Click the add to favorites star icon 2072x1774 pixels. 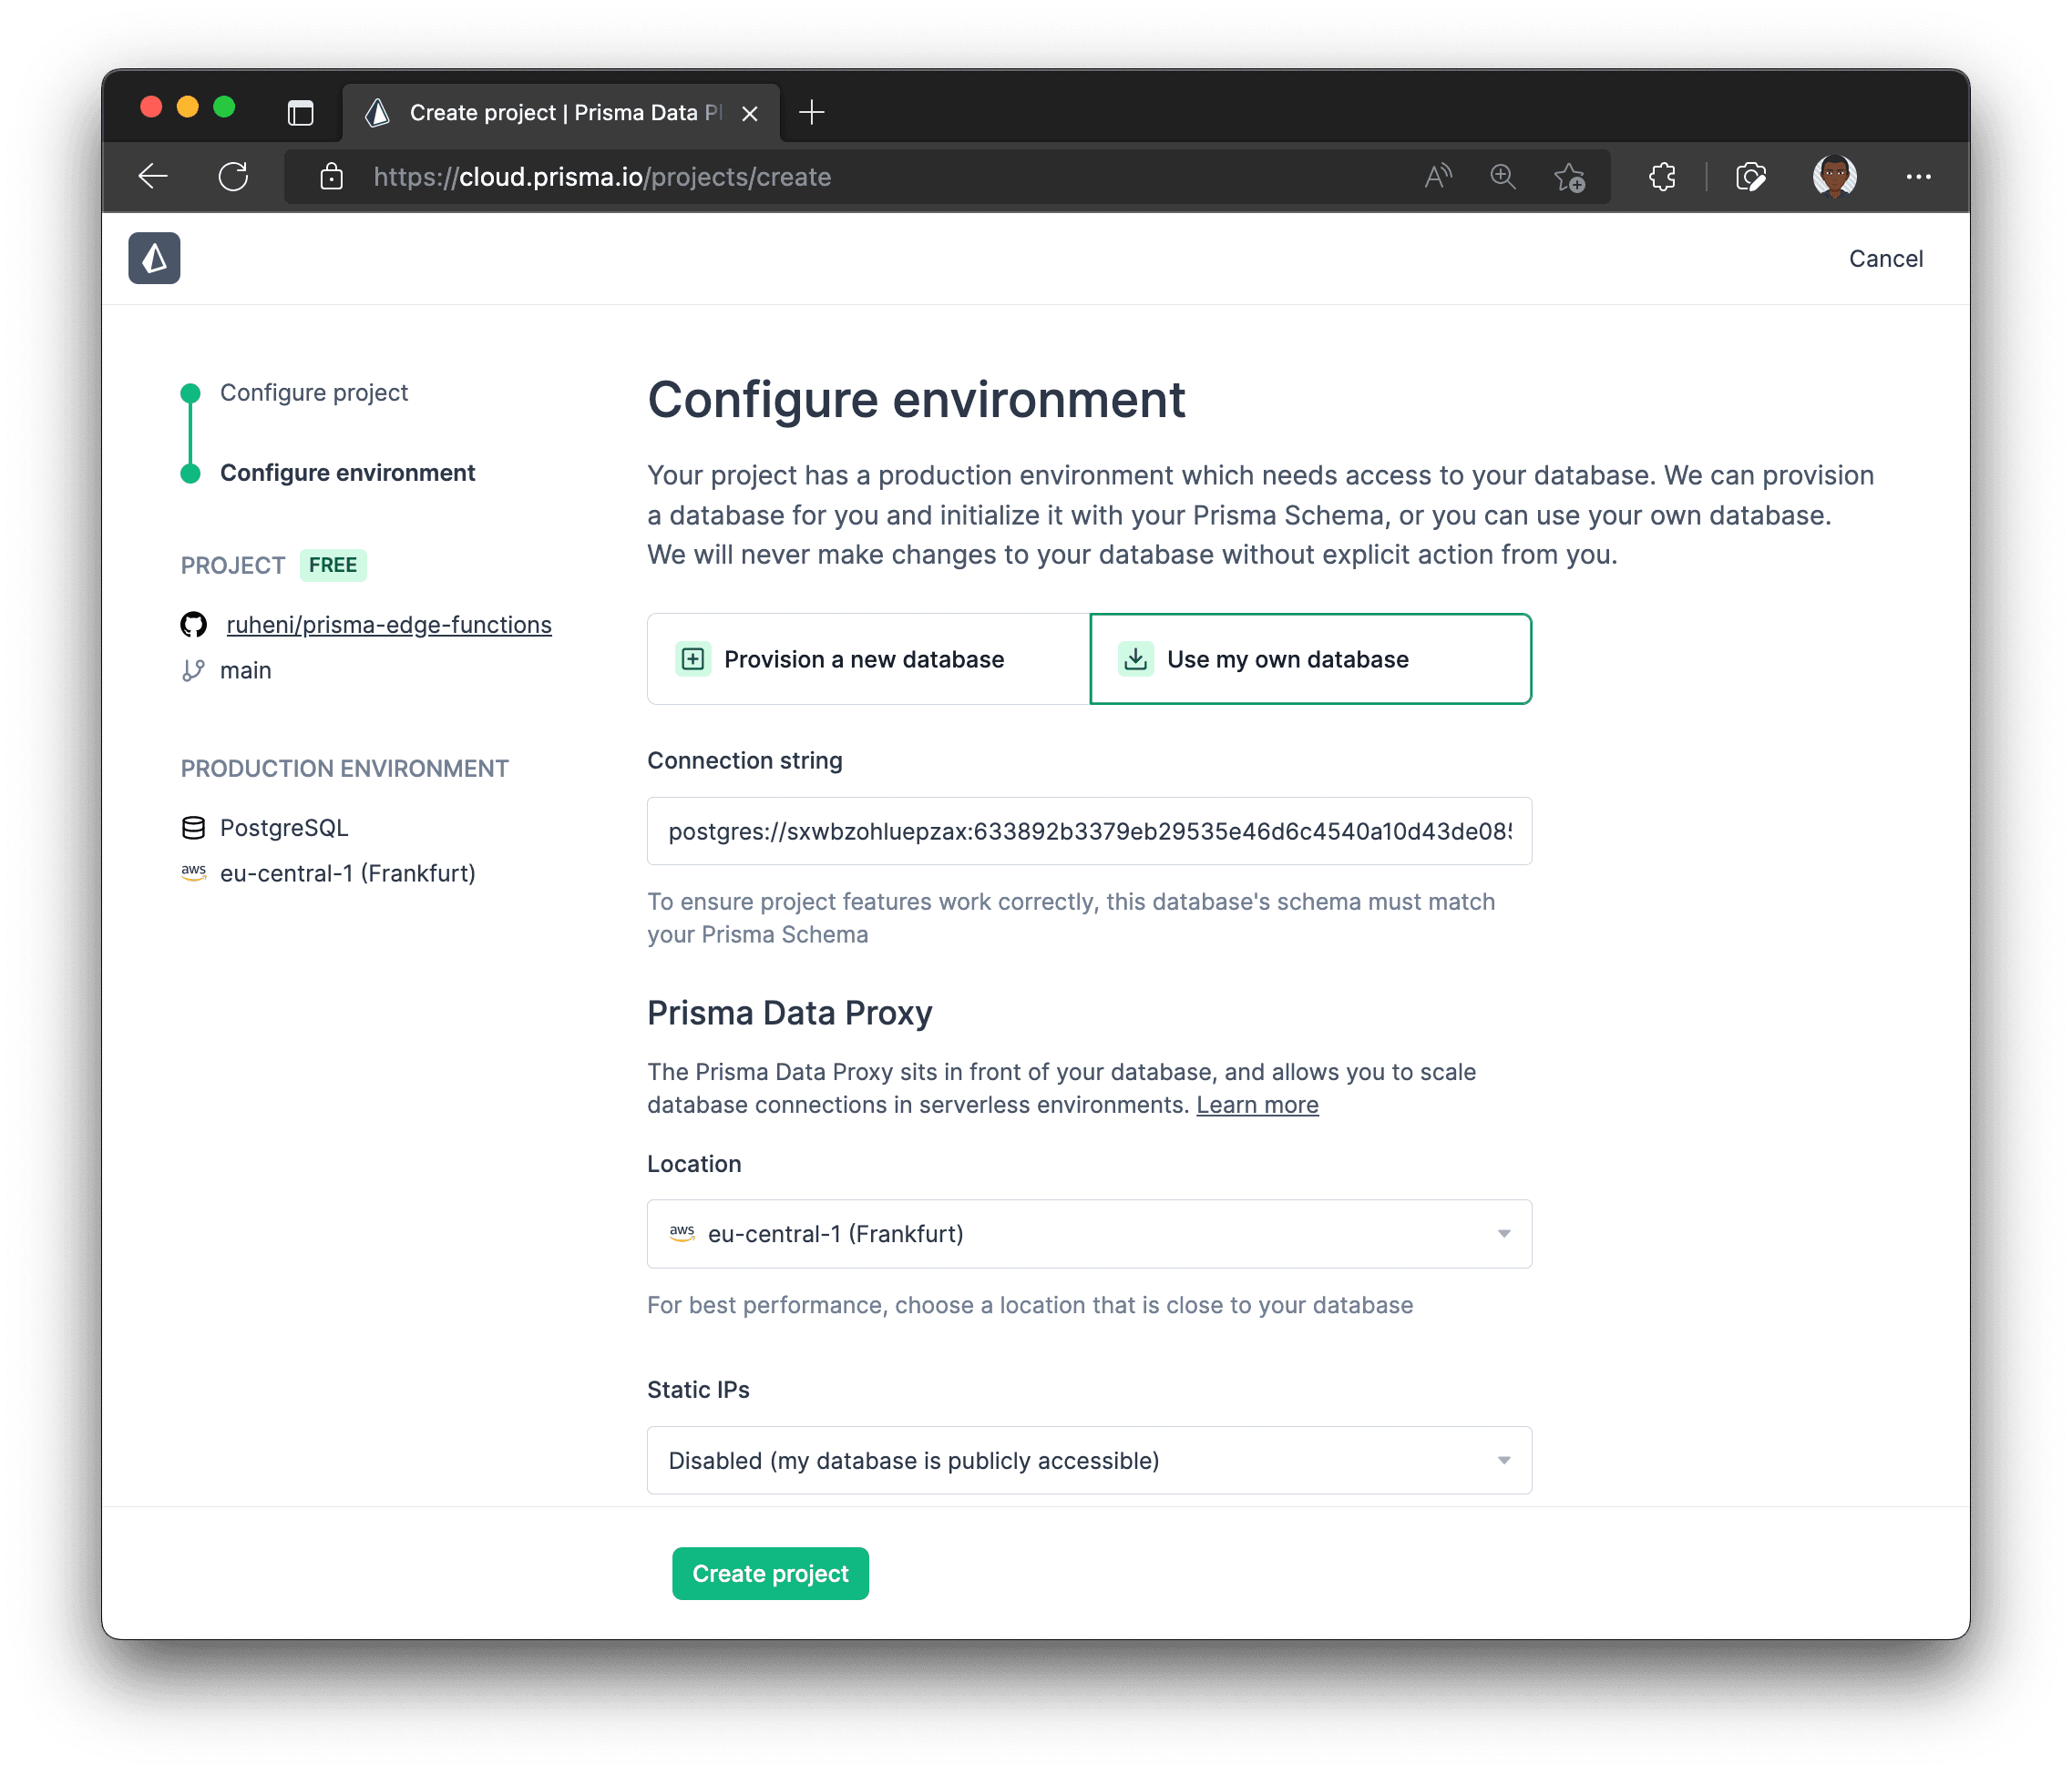click(1569, 177)
